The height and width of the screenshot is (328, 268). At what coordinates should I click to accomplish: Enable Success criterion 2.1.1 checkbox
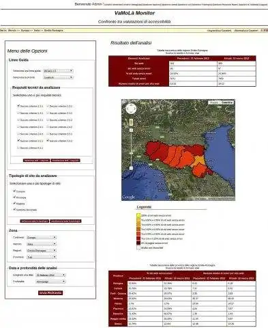point(48,113)
